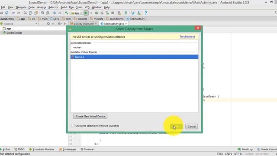Close the MainActivity.java editor tab
Screen dimensions: 277x156
point(126,23)
